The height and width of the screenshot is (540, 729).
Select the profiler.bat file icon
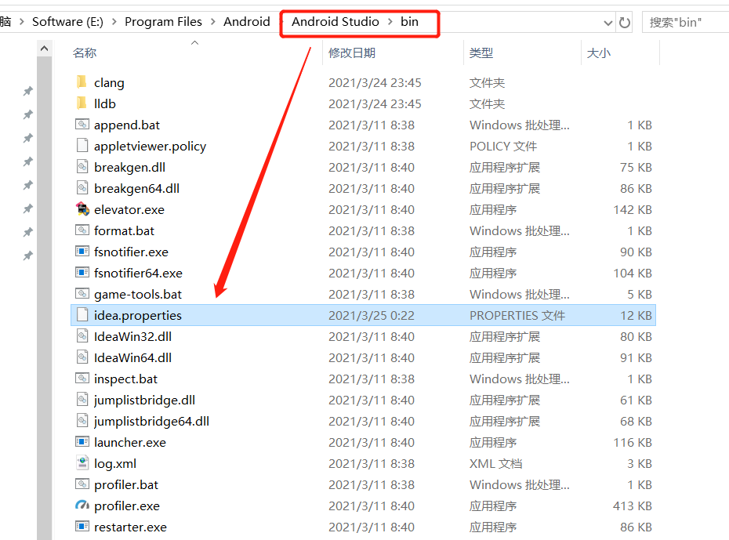click(x=82, y=484)
